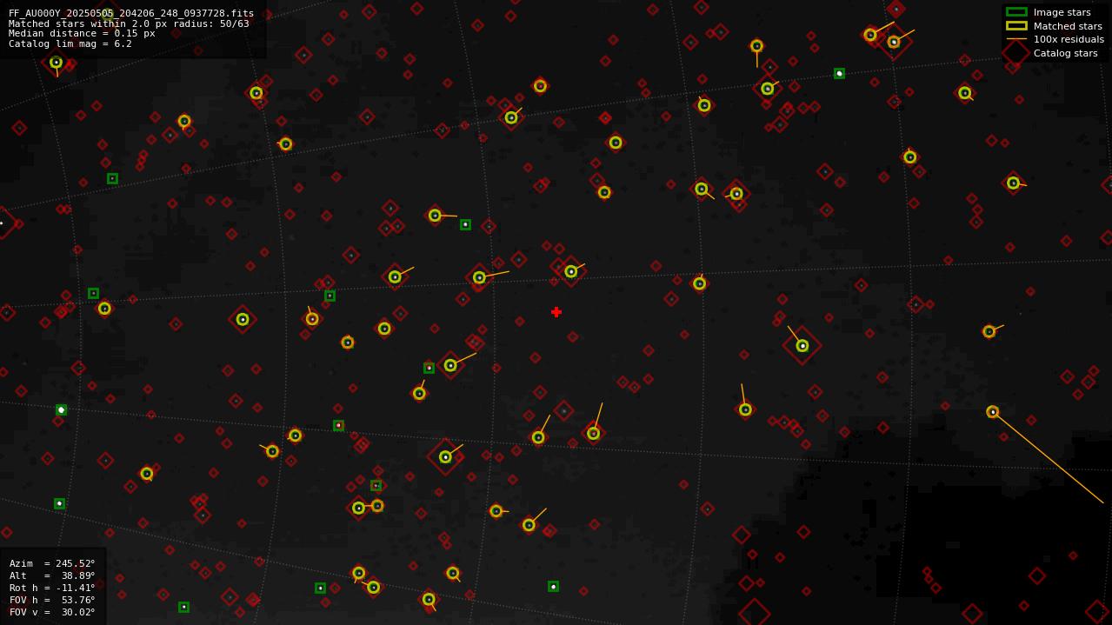Viewport: 1112px width, 625px height.
Task: Click the red cross marker at image center
Action: coord(556,312)
